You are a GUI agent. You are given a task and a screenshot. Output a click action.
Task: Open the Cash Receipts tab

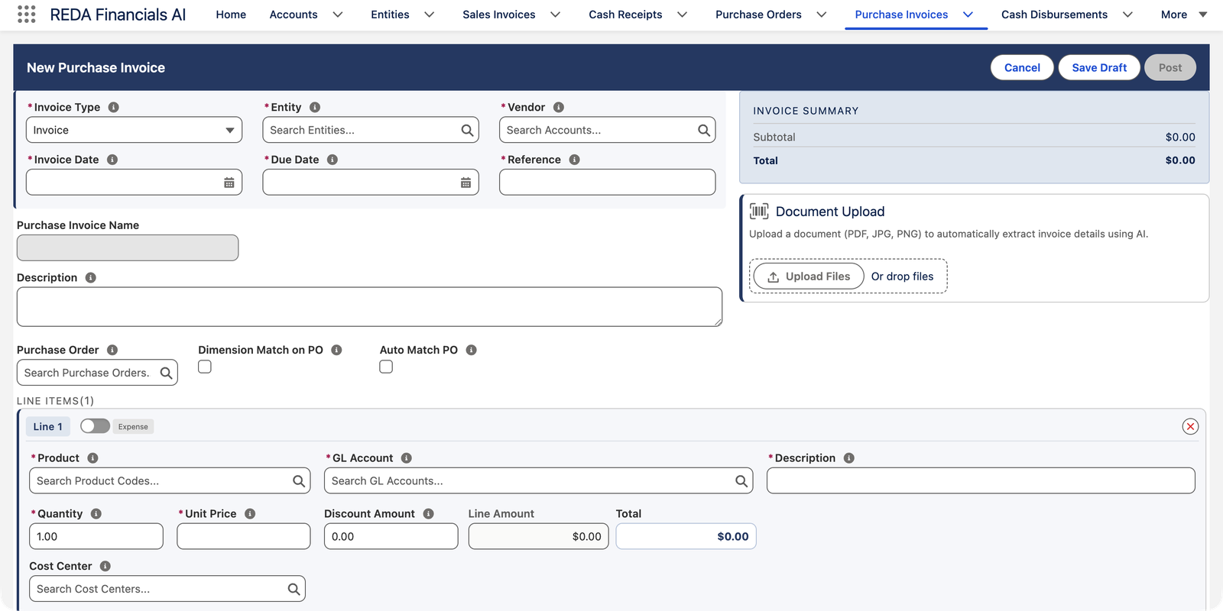click(625, 15)
